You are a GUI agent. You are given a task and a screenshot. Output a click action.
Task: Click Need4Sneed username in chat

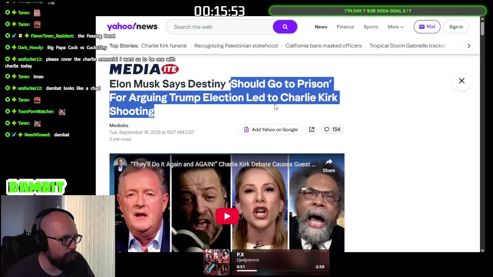coord(37,135)
